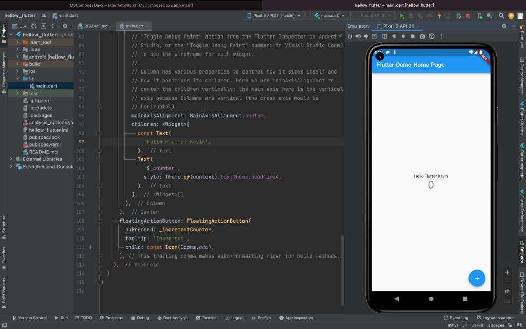526x329 pixels.
Task: Collapse all in Project panel
Action: click(53, 26)
